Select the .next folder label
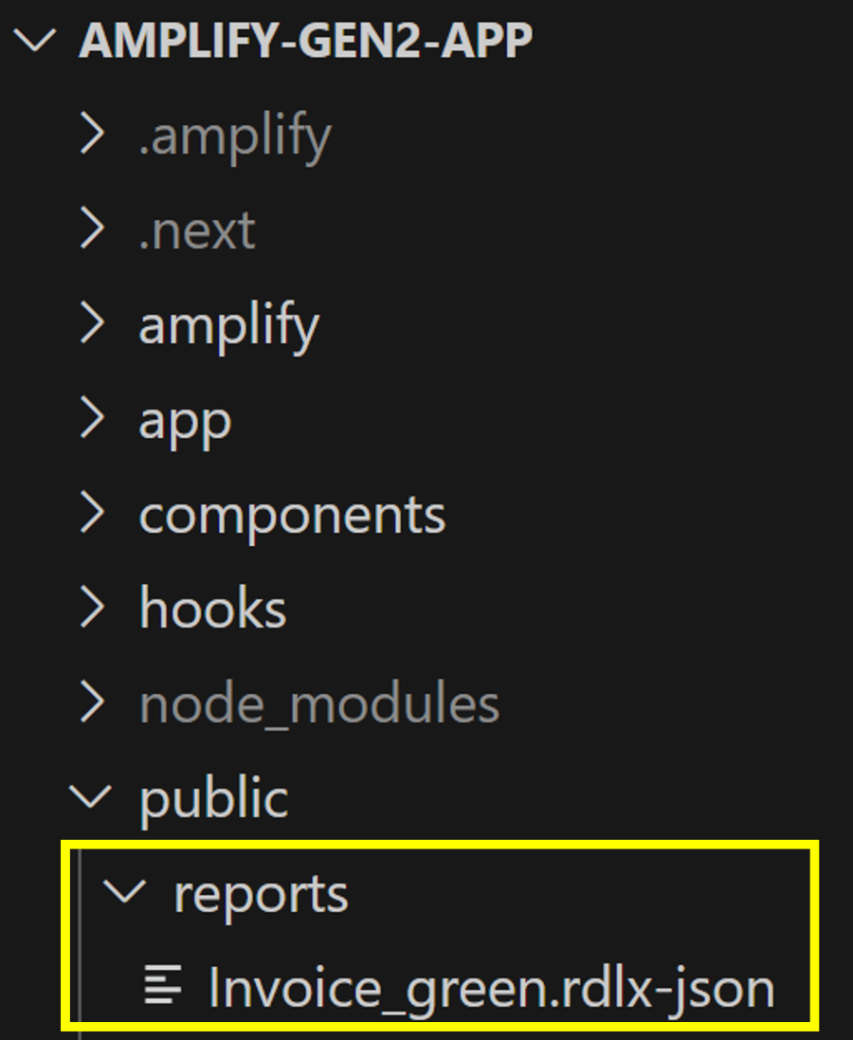This screenshot has height=1040, width=853. (x=197, y=230)
